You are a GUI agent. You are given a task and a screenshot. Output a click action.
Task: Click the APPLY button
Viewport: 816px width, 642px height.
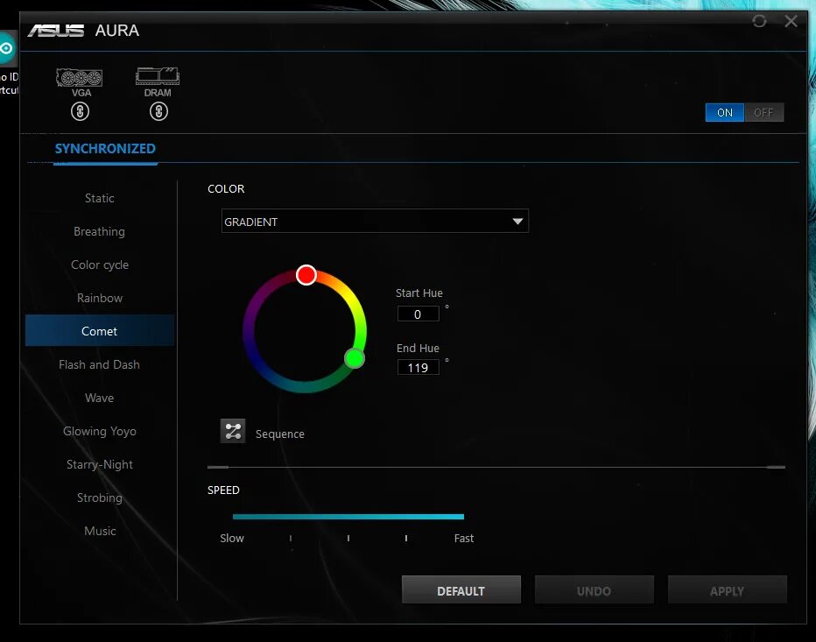727,590
